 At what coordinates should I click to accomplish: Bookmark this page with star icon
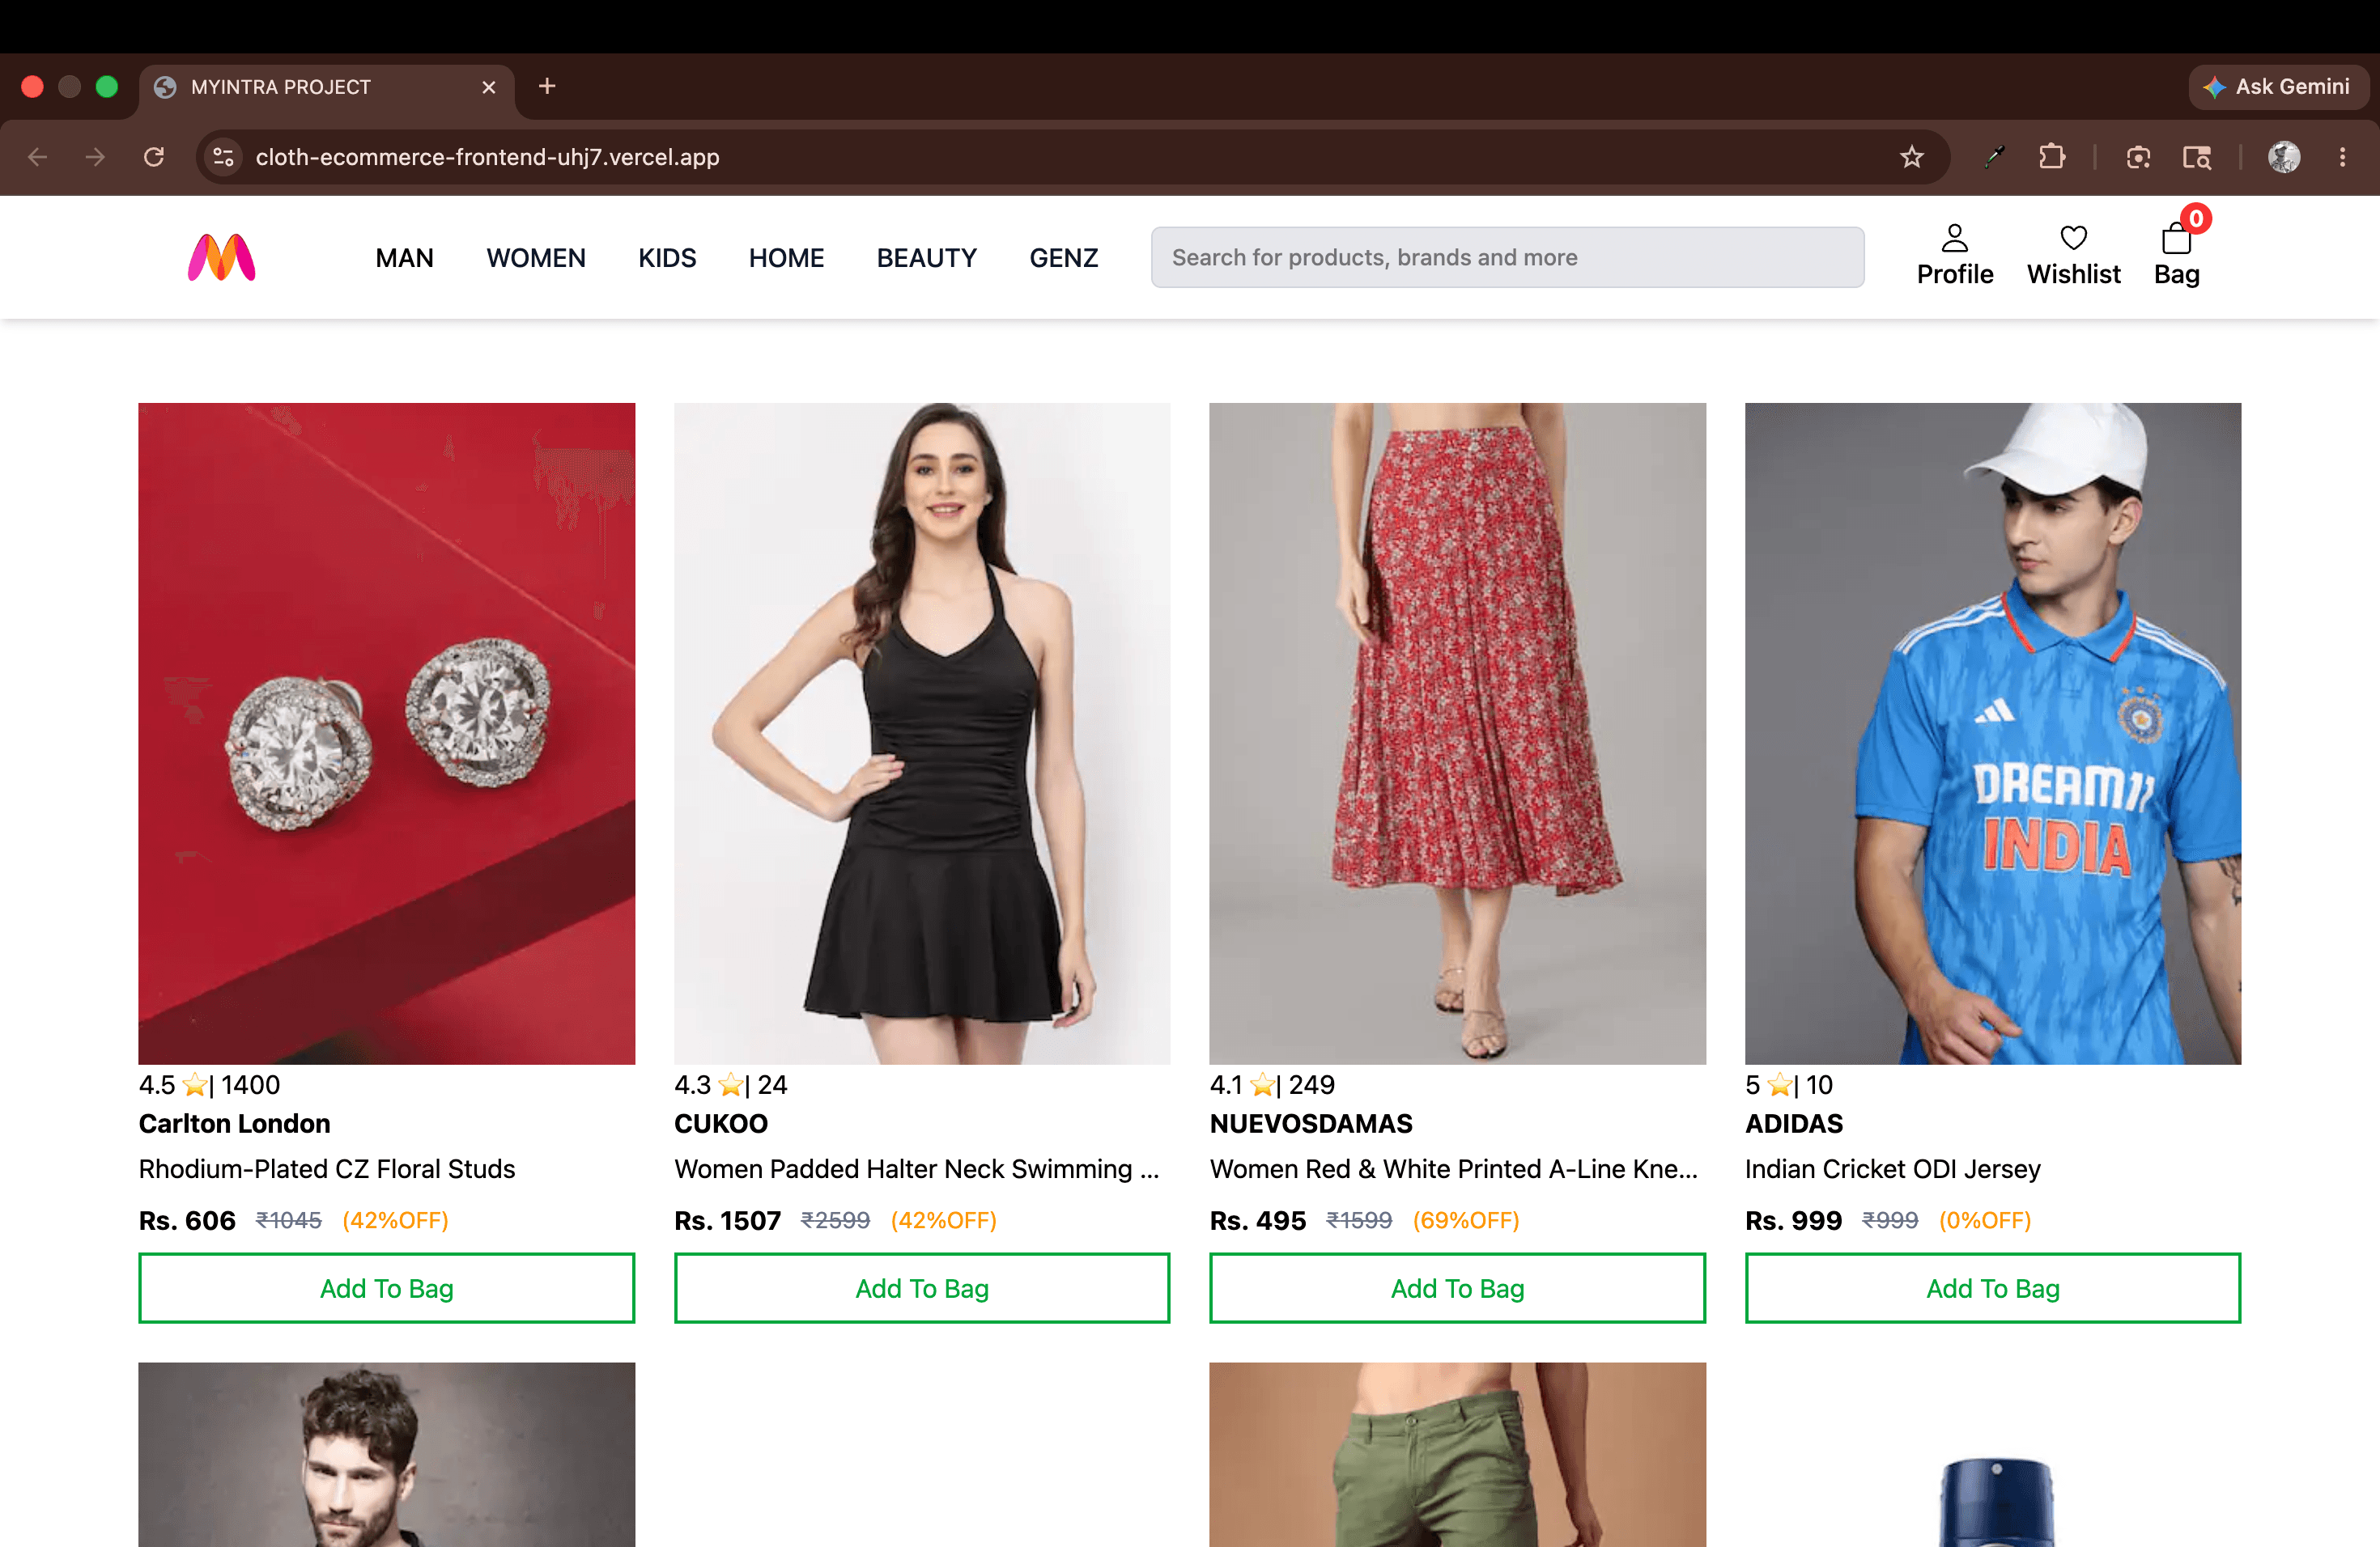tap(1911, 157)
